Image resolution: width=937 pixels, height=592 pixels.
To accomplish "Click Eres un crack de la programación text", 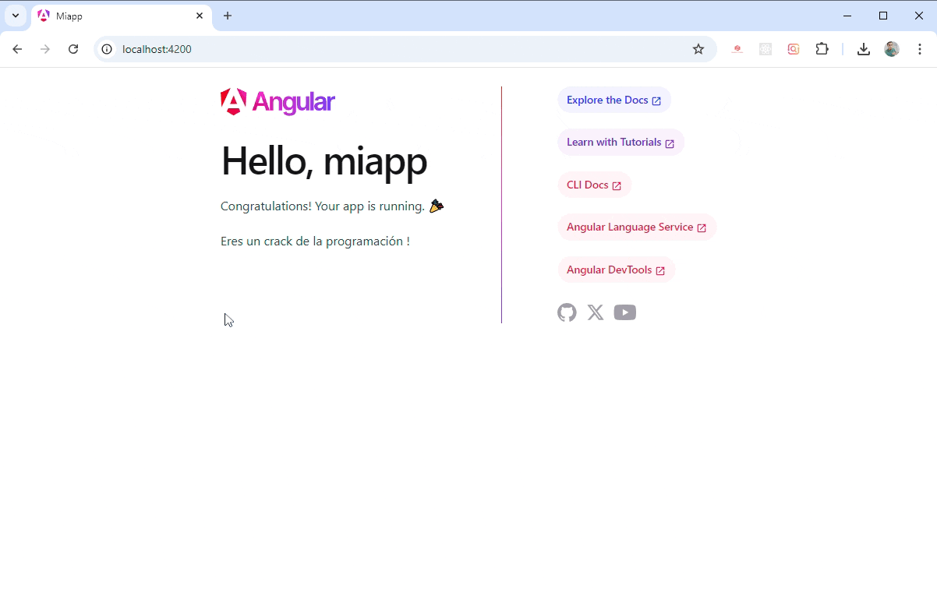I will pyautogui.click(x=315, y=241).
